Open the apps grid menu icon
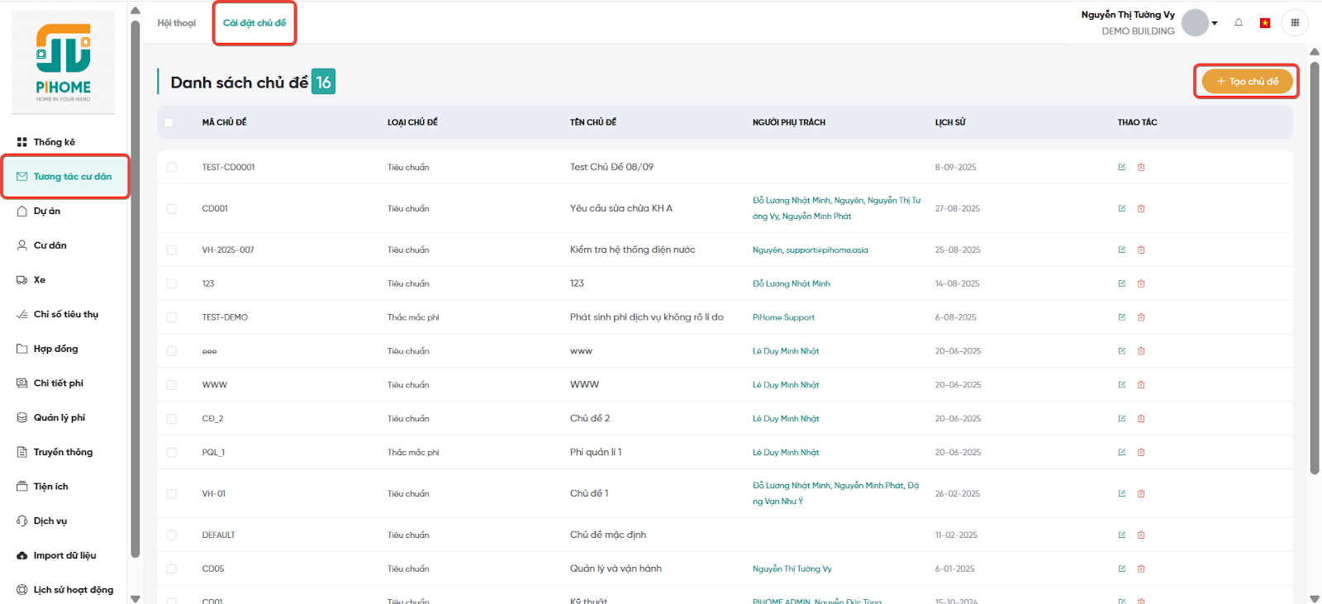 click(x=1295, y=23)
